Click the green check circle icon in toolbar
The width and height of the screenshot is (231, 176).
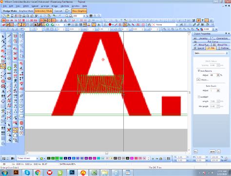coord(52,25)
